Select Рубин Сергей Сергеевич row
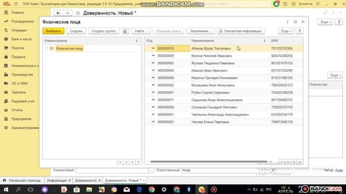 tap(224, 93)
